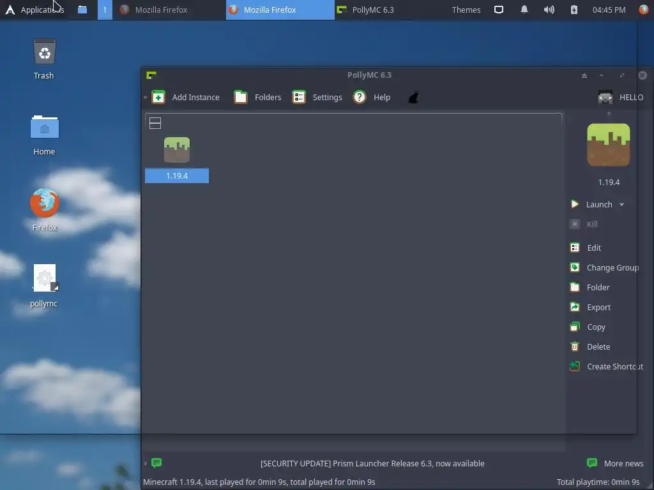Open the HELLO account menu
This screenshot has height=490, width=654.
point(621,98)
